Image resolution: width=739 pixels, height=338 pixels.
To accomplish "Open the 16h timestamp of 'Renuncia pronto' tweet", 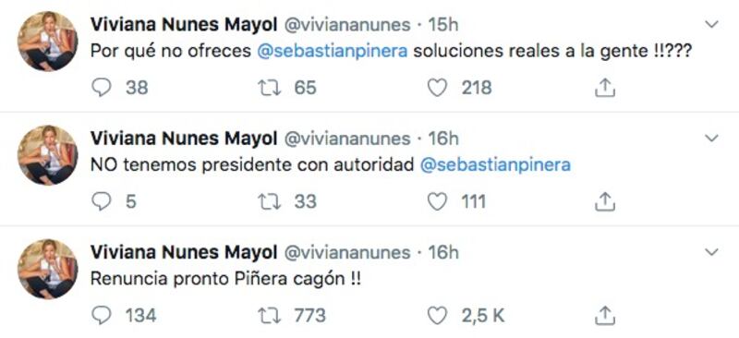I will point(442,253).
